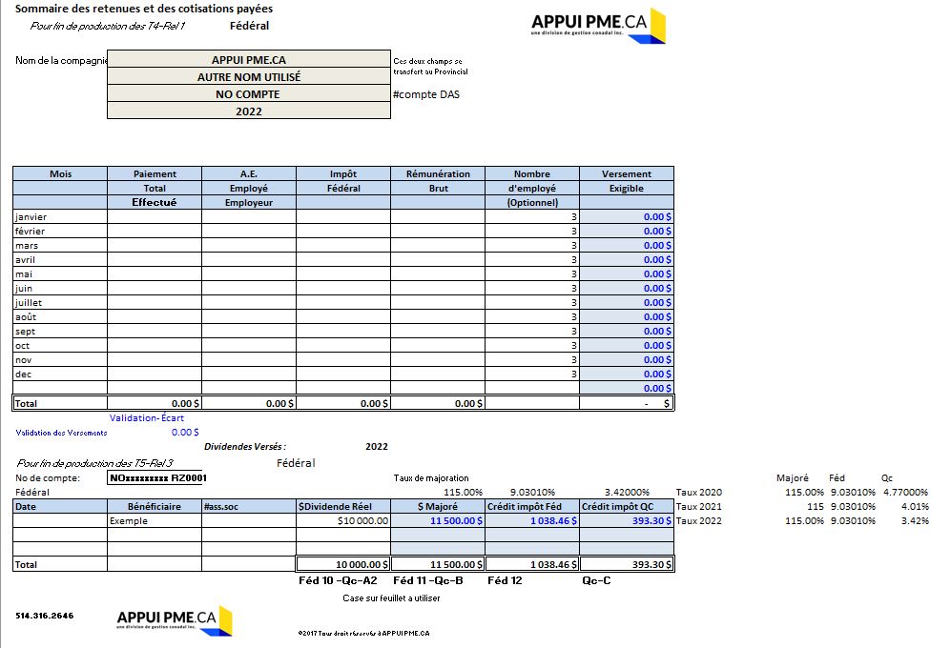
Task: Click the Versement column header
Action: coord(627,173)
